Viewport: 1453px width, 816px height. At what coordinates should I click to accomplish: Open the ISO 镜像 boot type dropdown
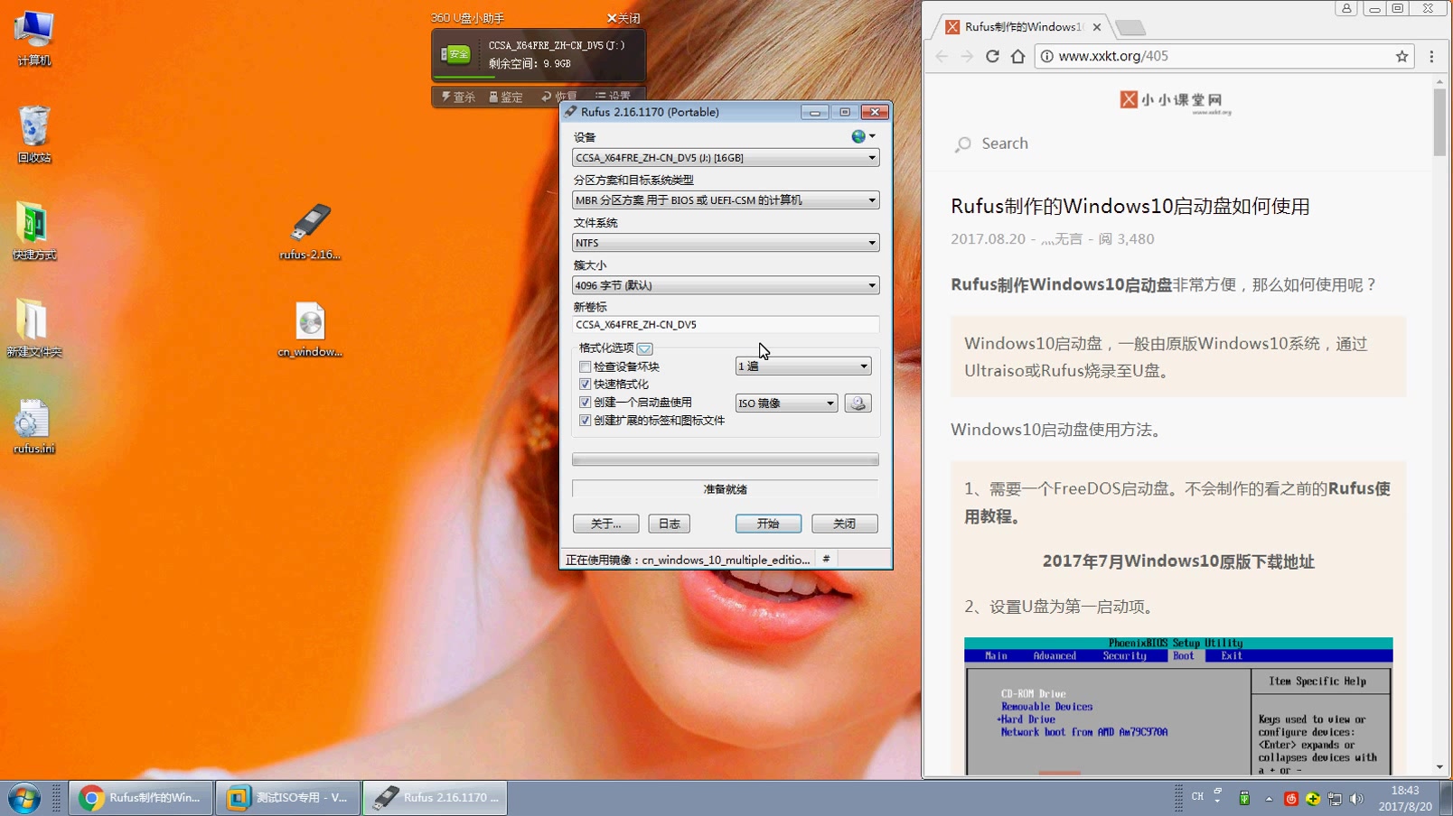(x=786, y=403)
